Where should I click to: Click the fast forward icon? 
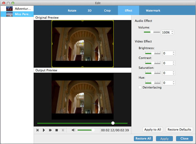click(50, 130)
